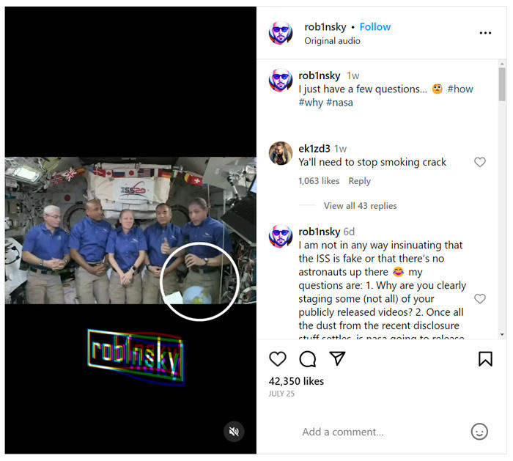Open rob1nsky avatar beside caption
Image resolution: width=513 pixels, height=461 pixels.
(281, 80)
